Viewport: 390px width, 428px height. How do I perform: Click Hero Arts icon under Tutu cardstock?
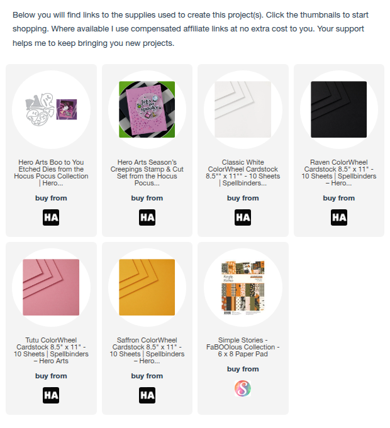coord(51,395)
